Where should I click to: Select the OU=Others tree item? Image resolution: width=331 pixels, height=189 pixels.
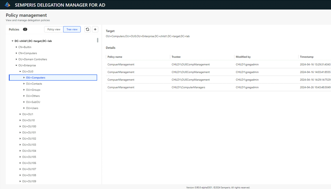click(33, 96)
